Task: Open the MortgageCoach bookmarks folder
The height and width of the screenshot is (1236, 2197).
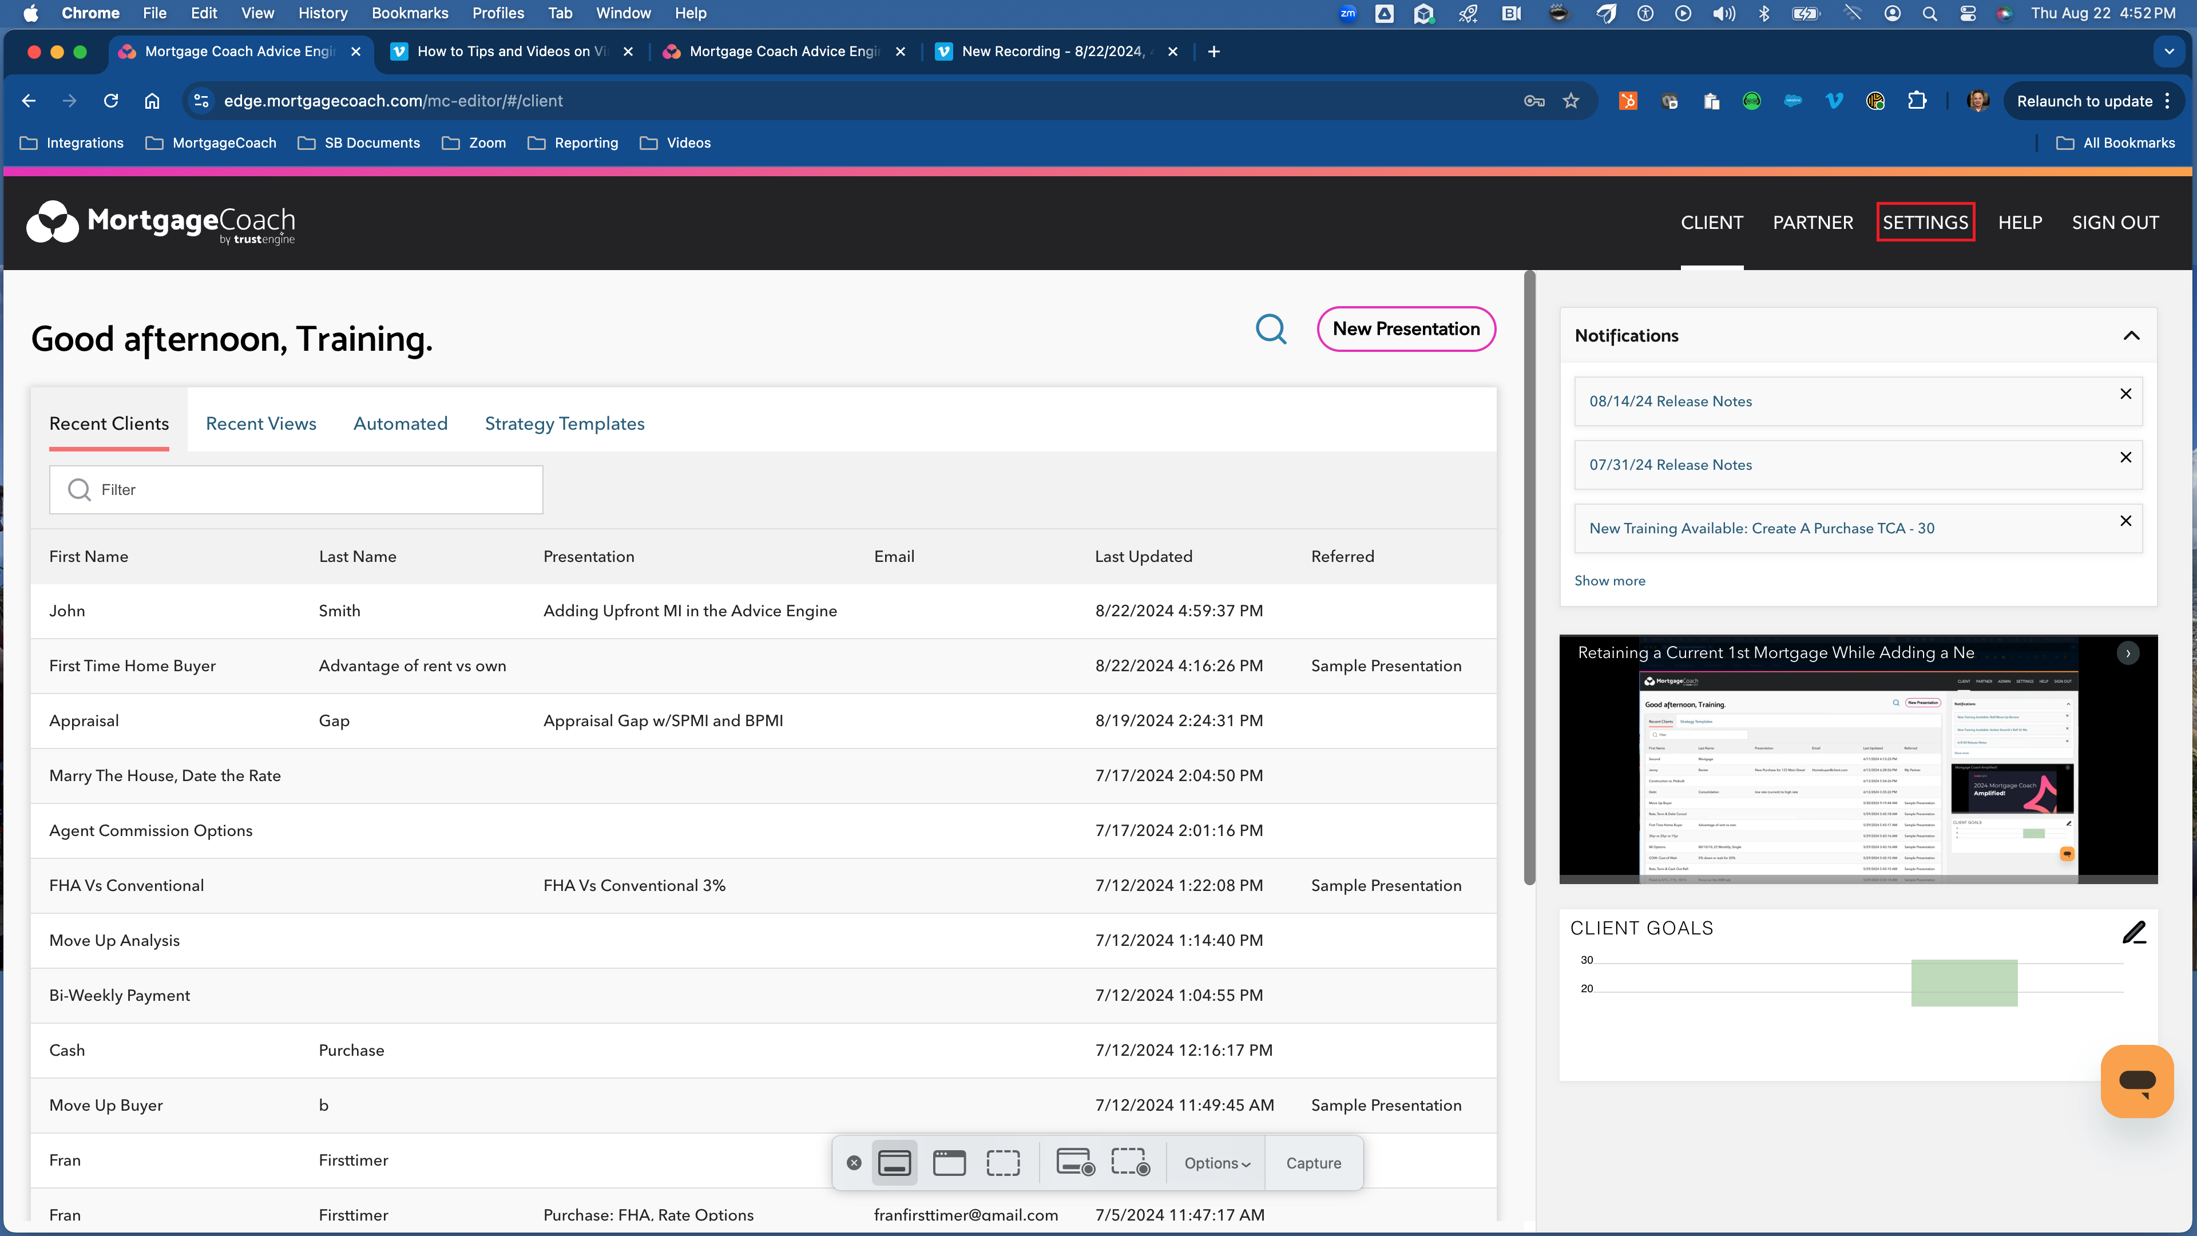Action: click(211, 143)
